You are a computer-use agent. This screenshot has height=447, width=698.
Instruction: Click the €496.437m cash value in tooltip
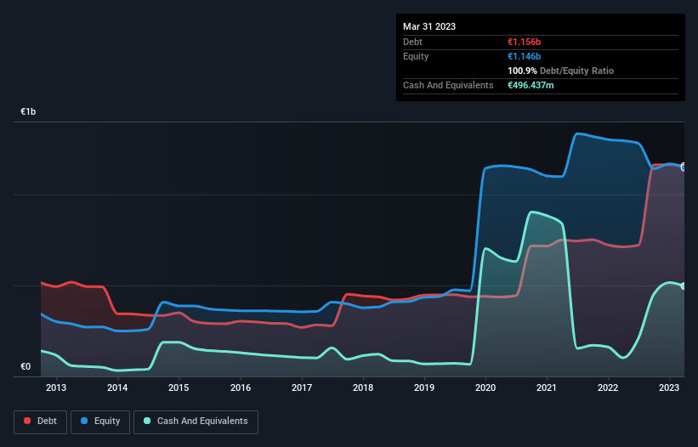click(531, 85)
